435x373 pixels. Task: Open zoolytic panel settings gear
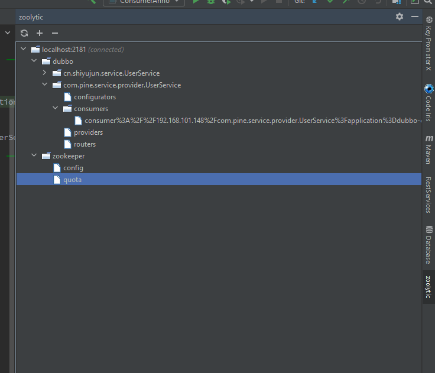tap(399, 17)
